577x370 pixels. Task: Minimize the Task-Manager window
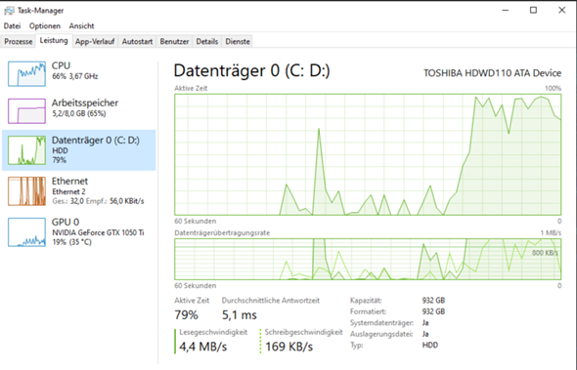[x=506, y=11]
